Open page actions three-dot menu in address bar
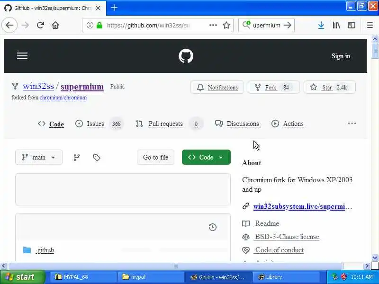This screenshot has width=379, height=284. pyautogui.click(x=213, y=25)
